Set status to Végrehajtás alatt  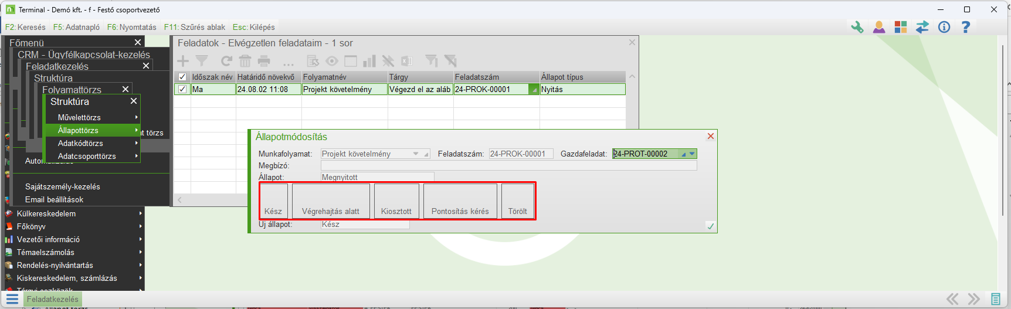tap(331, 201)
